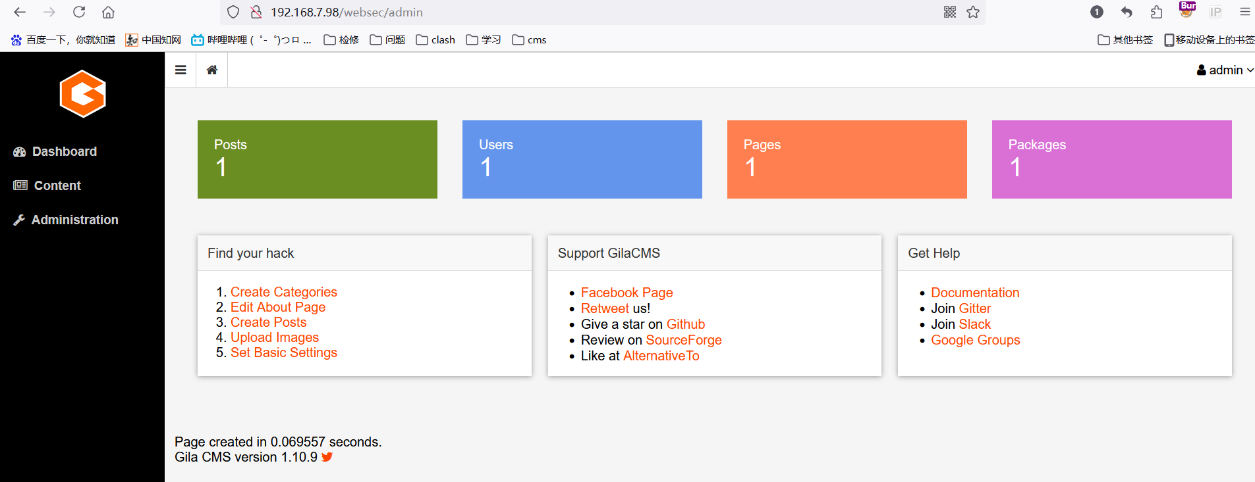
Task: Click the Retweet link
Action: click(x=605, y=308)
